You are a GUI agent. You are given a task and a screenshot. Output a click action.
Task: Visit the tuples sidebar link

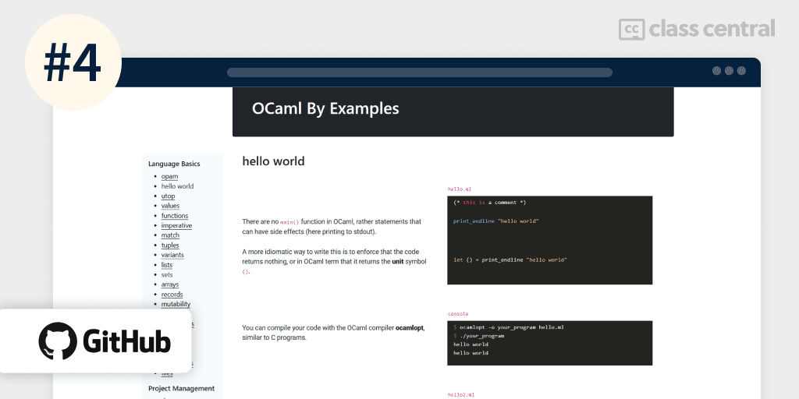click(x=170, y=245)
